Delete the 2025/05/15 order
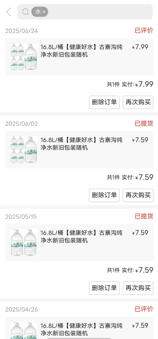 click(x=104, y=288)
